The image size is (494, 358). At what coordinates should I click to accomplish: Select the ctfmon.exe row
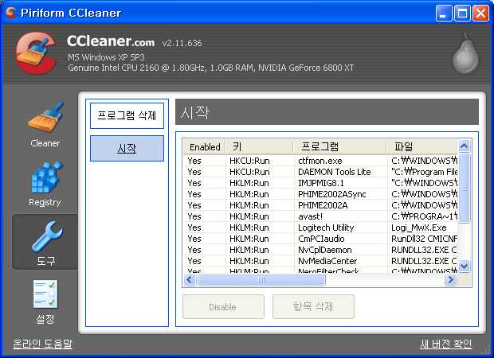click(320, 161)
